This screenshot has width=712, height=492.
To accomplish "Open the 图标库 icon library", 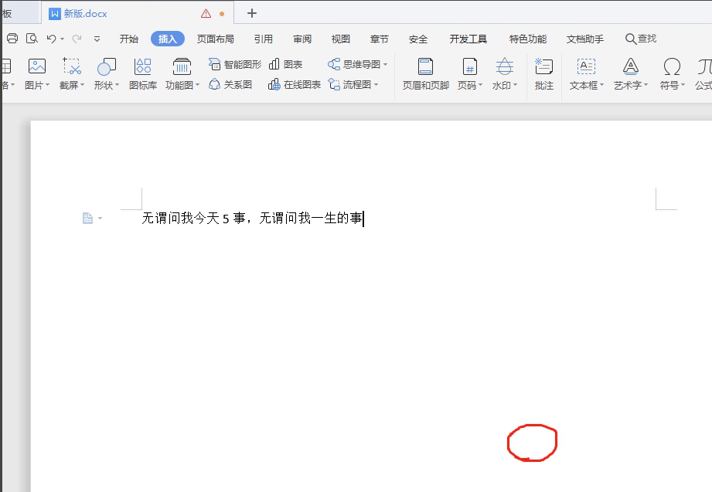I will (x=142, y=67).
